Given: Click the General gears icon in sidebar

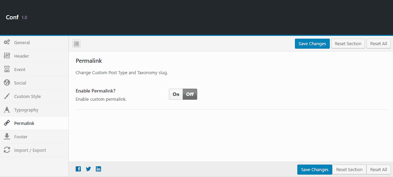Looking at the screenshot, I should pos(7,42).
